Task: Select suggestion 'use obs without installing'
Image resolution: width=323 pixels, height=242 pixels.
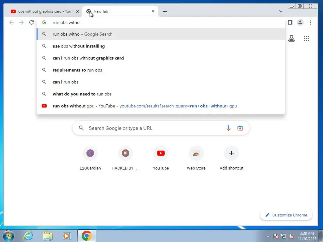Action: (161, 46)
